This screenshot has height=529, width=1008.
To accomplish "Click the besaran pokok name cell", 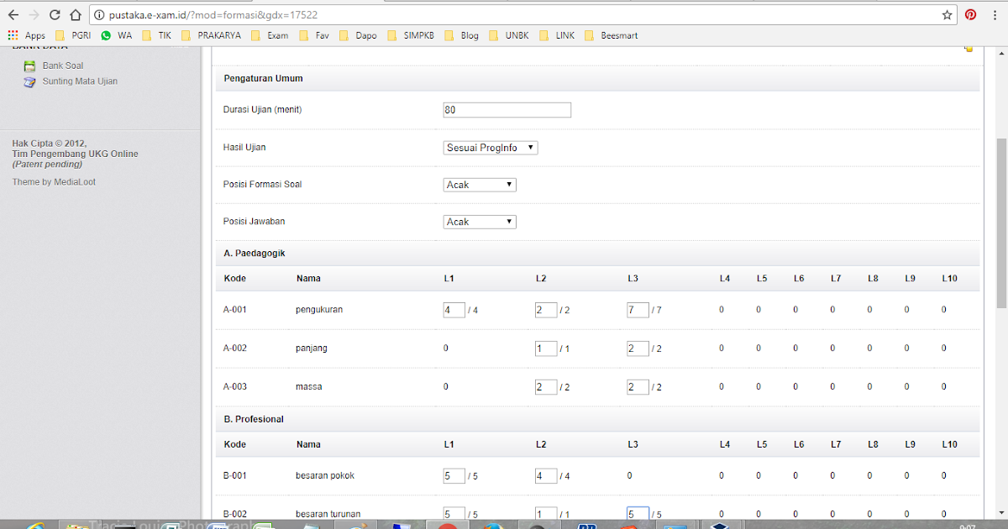I will coord(325,476).
